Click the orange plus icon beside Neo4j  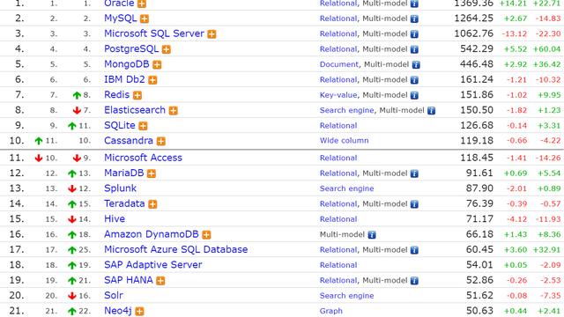coord(139,311)
